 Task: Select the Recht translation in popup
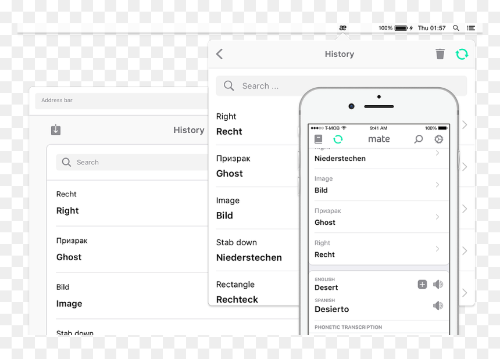click(x=229, y=131)
